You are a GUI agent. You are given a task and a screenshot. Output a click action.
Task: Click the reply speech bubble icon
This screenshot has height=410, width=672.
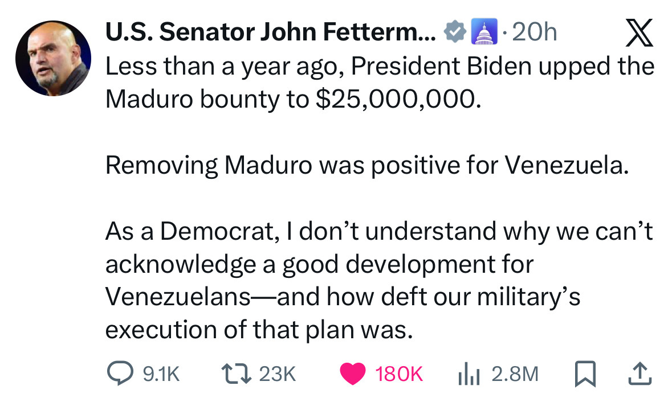coord(120,374)
